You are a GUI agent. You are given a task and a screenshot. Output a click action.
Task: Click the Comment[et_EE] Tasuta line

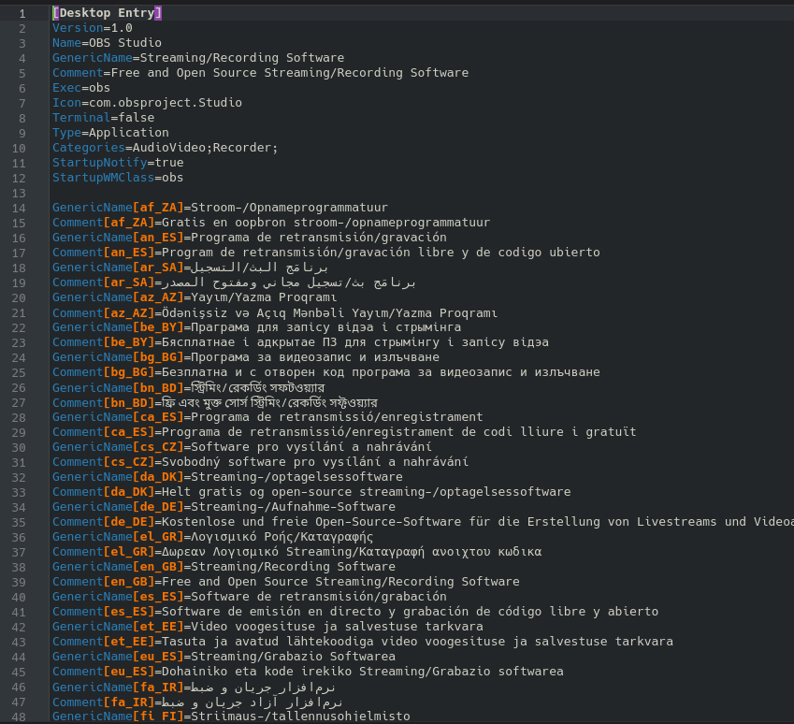(x=362, y=642)
